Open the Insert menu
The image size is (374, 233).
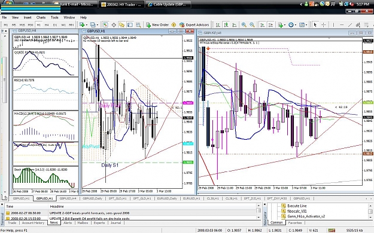coord(28,17)
